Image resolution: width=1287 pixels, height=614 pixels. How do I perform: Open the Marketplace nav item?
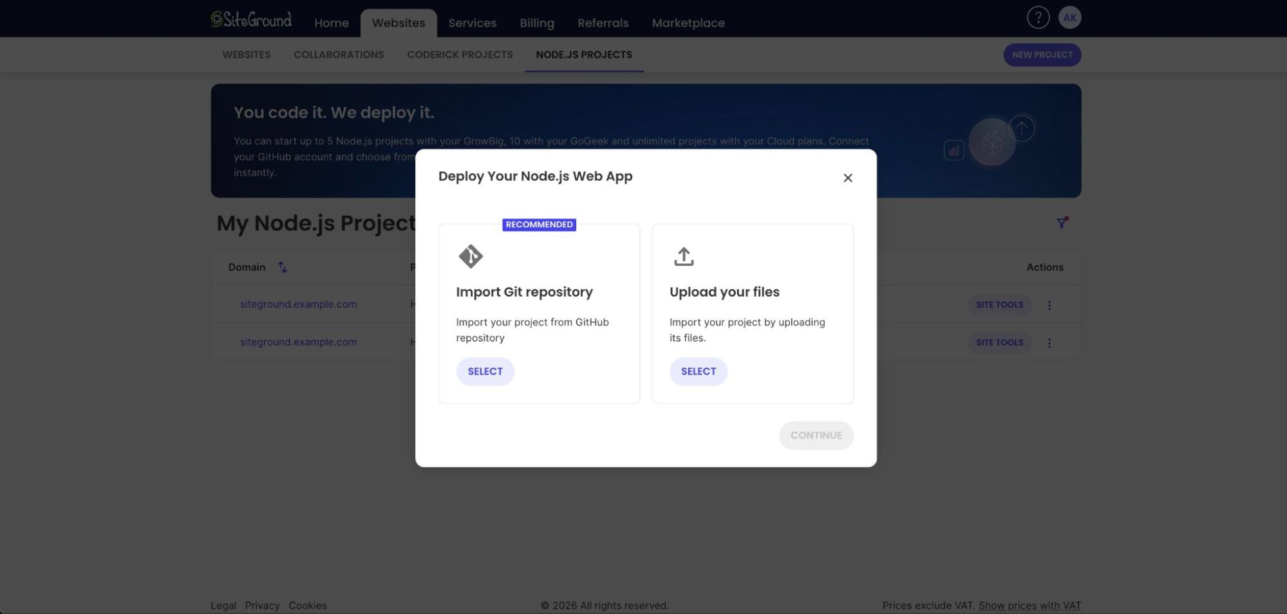[688, 23]
